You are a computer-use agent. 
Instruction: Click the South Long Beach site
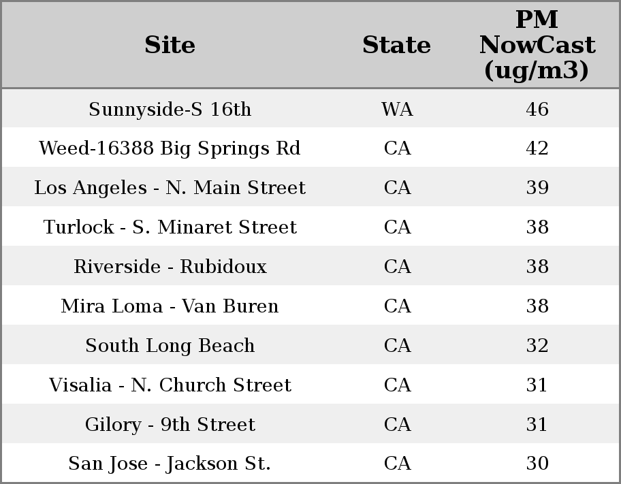tap(170, 345)
